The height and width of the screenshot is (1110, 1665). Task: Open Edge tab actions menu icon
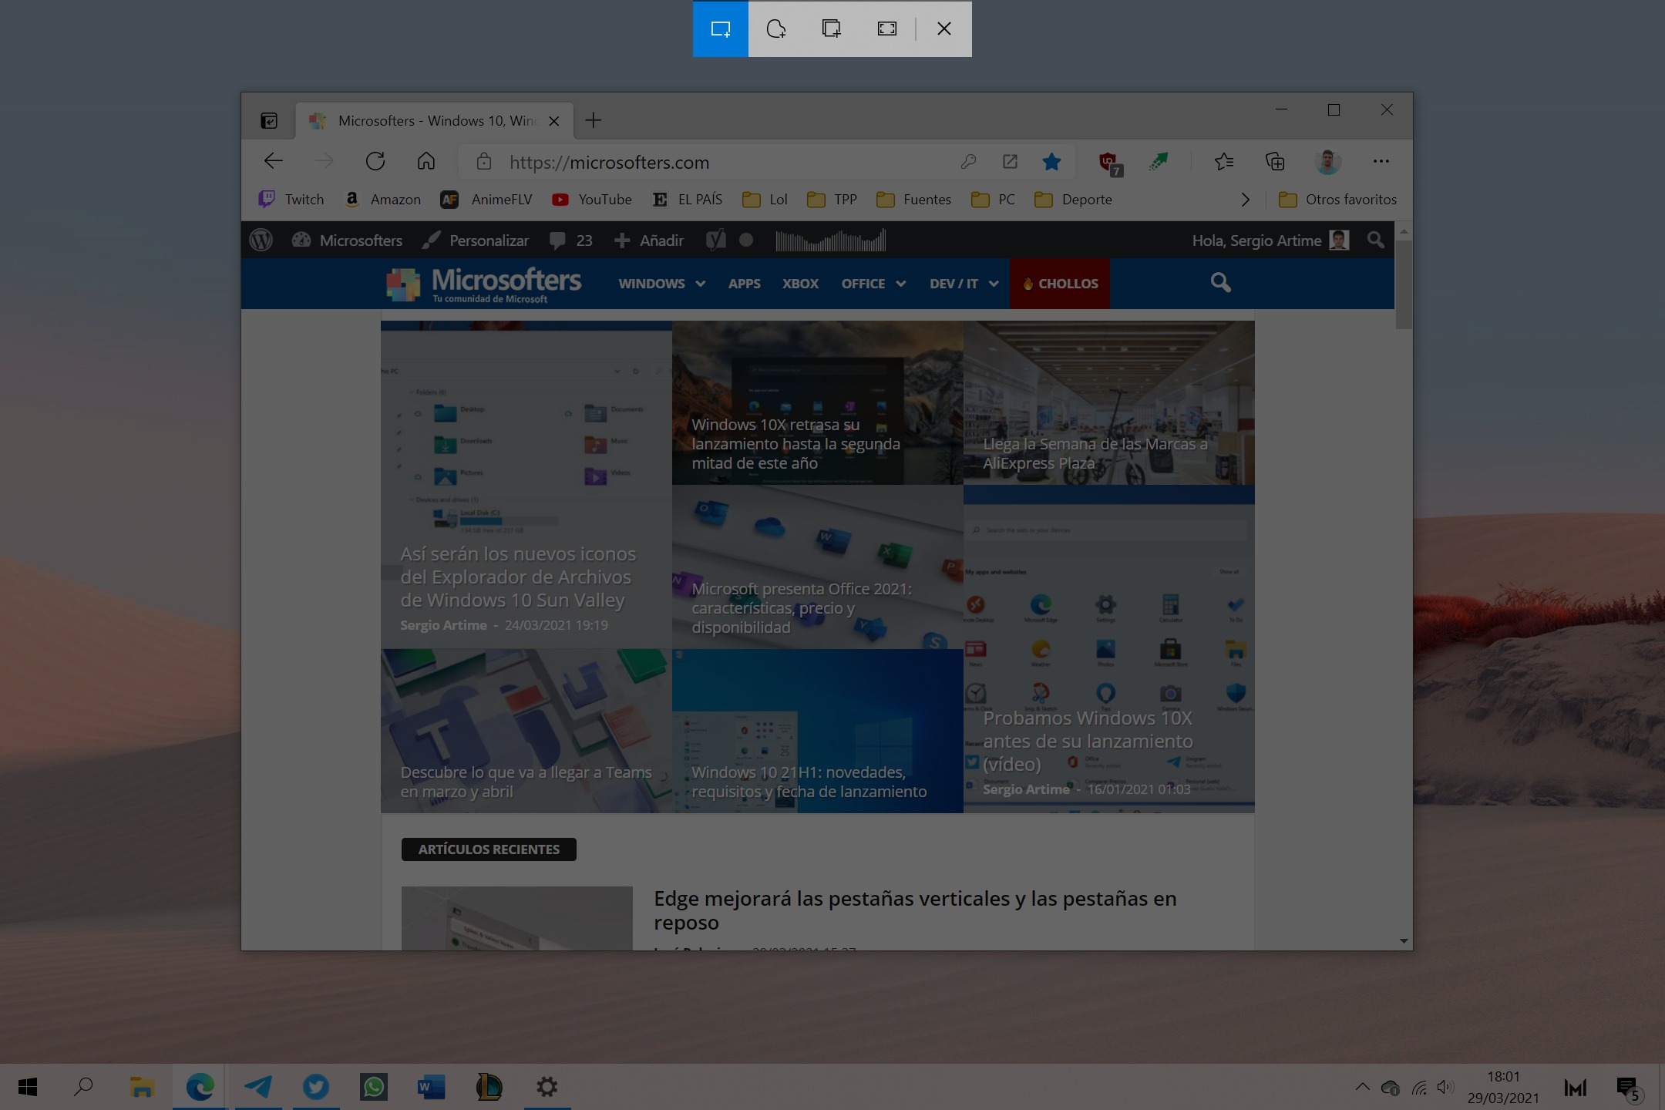(x=269, y=120)
